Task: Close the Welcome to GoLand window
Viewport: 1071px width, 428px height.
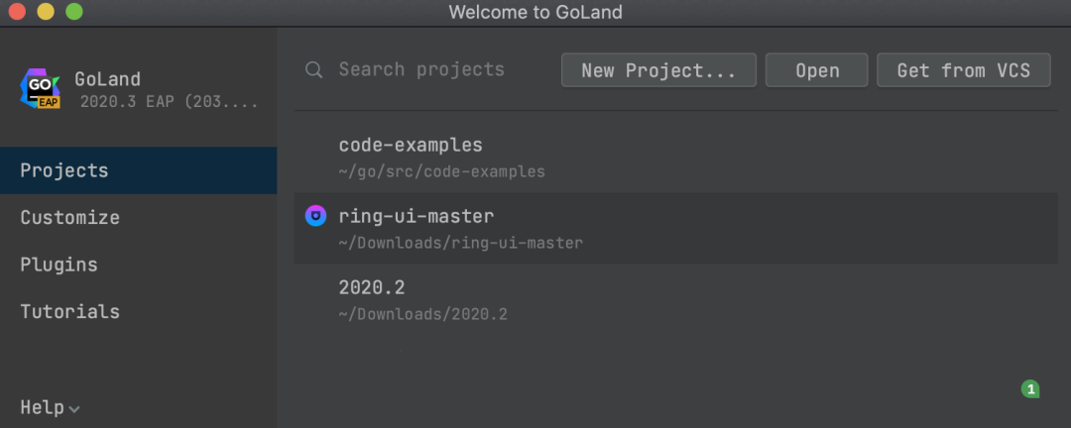Action: 17,12
